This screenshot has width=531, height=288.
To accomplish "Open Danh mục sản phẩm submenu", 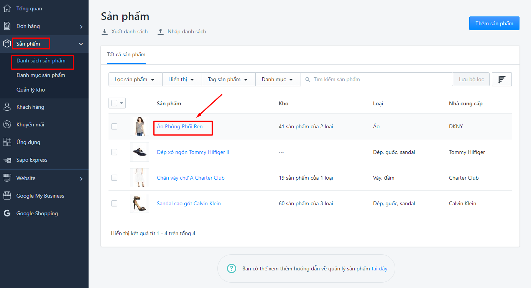I will 41,75.
